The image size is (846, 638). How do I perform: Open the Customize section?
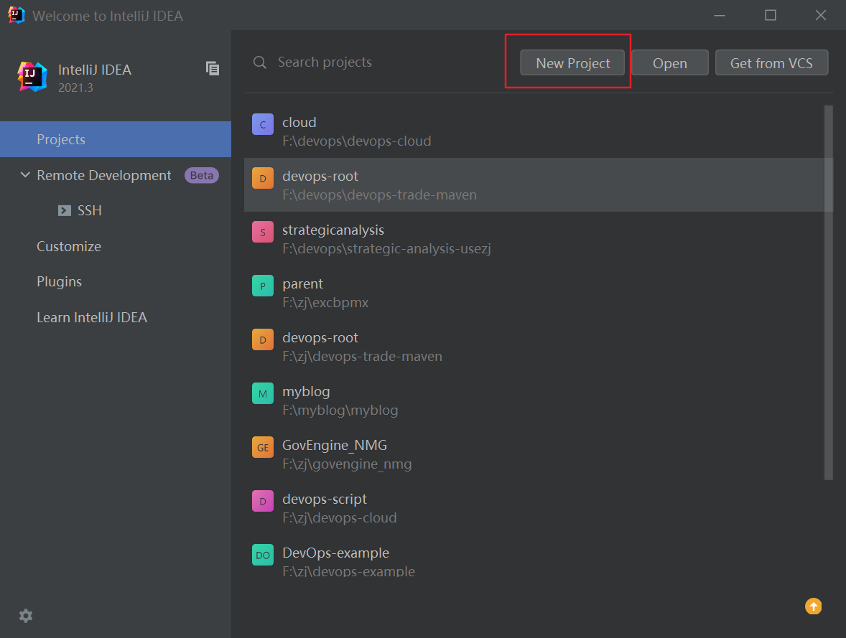click(69, 246)
